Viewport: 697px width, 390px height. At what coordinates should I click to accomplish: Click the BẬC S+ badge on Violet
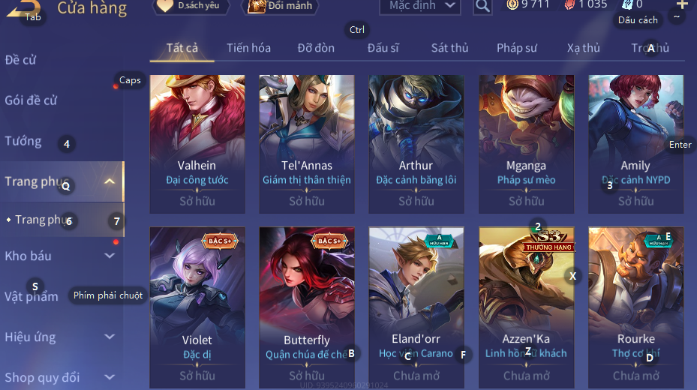pyautogui.click(x=220, y=241)
